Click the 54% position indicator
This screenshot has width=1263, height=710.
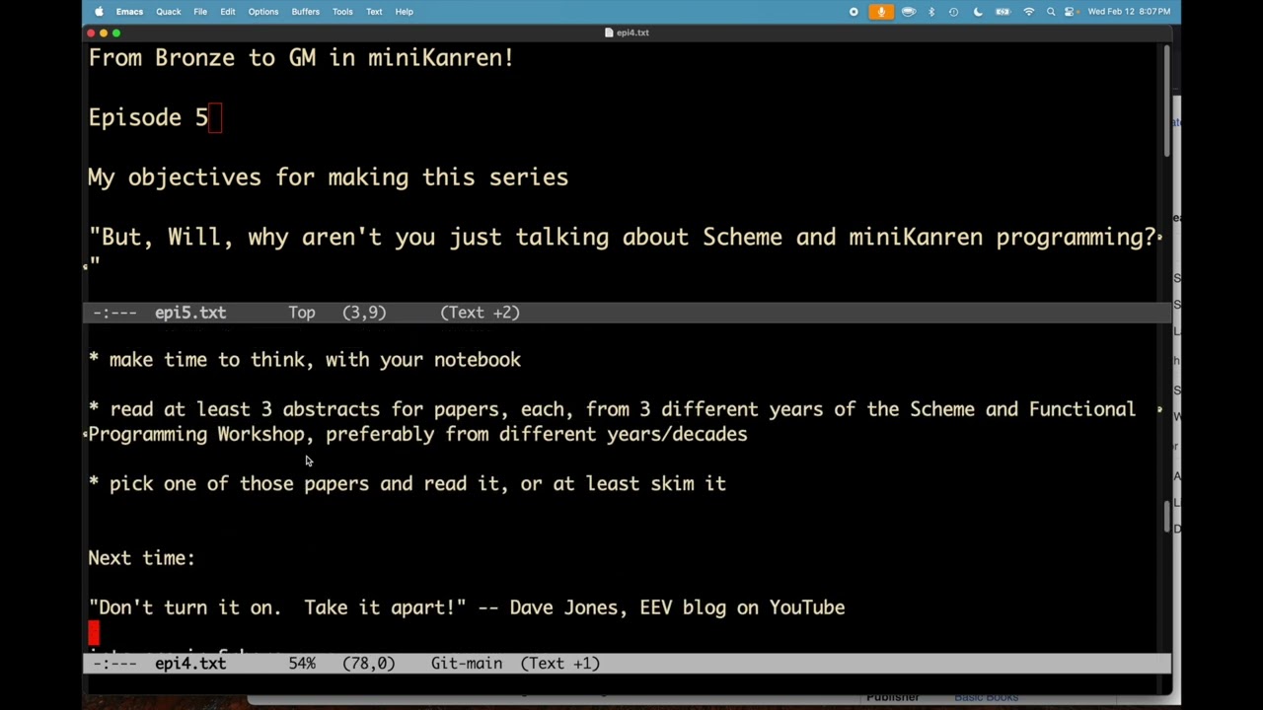click(302, 664)
